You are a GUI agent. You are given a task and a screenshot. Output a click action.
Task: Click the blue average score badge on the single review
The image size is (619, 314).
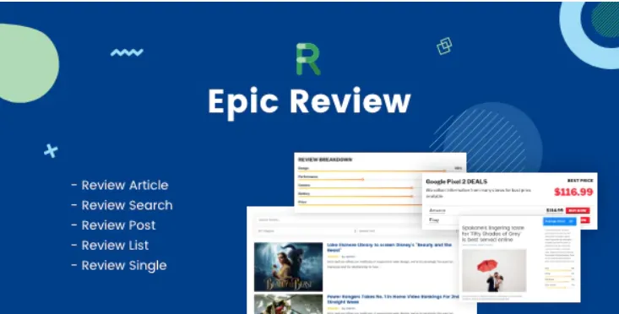pyautogui.click(x=559, y=221)
